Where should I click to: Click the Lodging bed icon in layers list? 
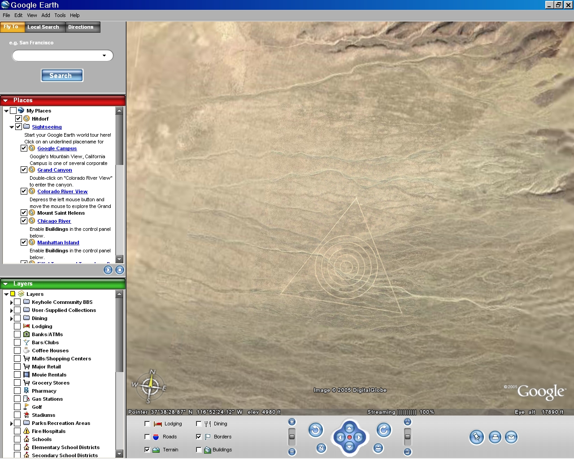(x=26, y=326)
